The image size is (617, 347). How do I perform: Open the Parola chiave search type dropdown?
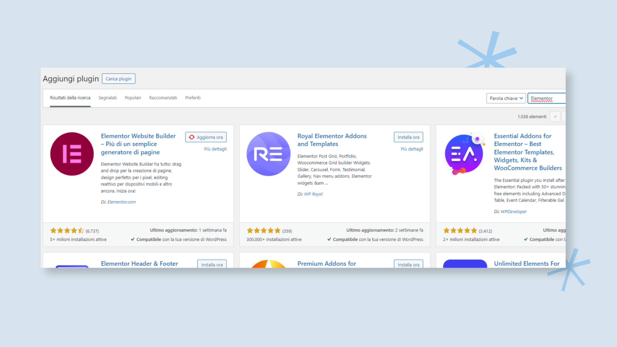point(506,98)
